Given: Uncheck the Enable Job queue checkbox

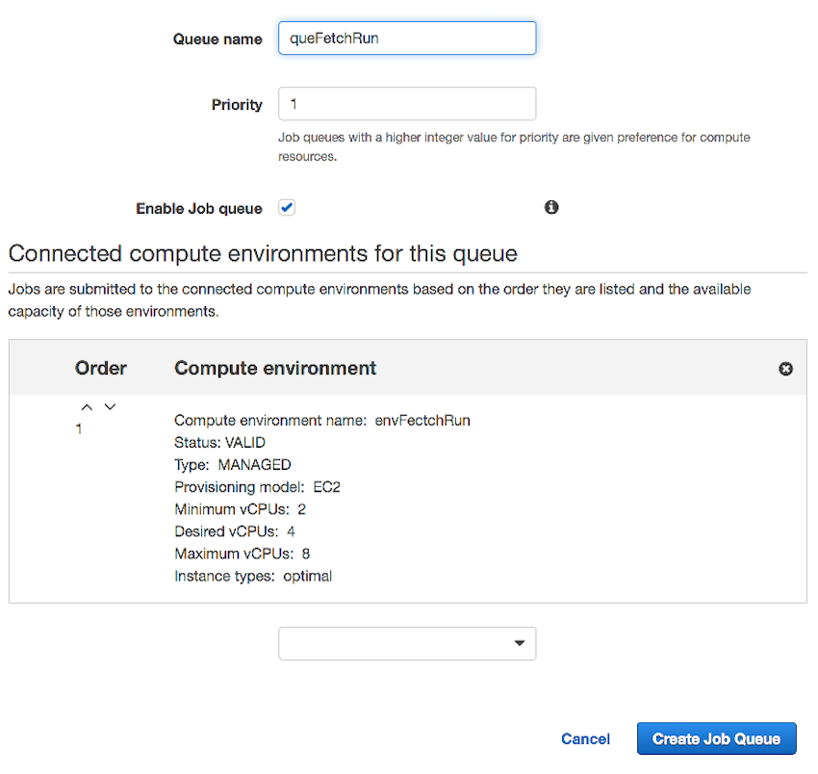Looking at the screenshot, I should point(287,207).
